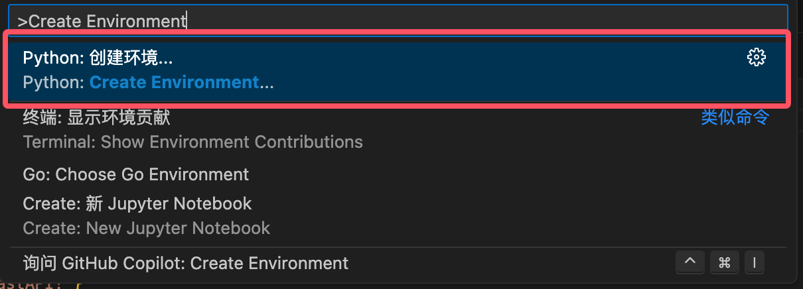Choose the Go: Choose Go Environment command
The image size is (803, 289).
click(135, 174)
